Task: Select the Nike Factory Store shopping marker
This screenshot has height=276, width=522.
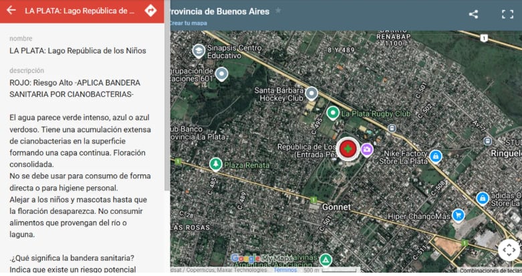Action: pyautogui.click(x=435, y=156)
